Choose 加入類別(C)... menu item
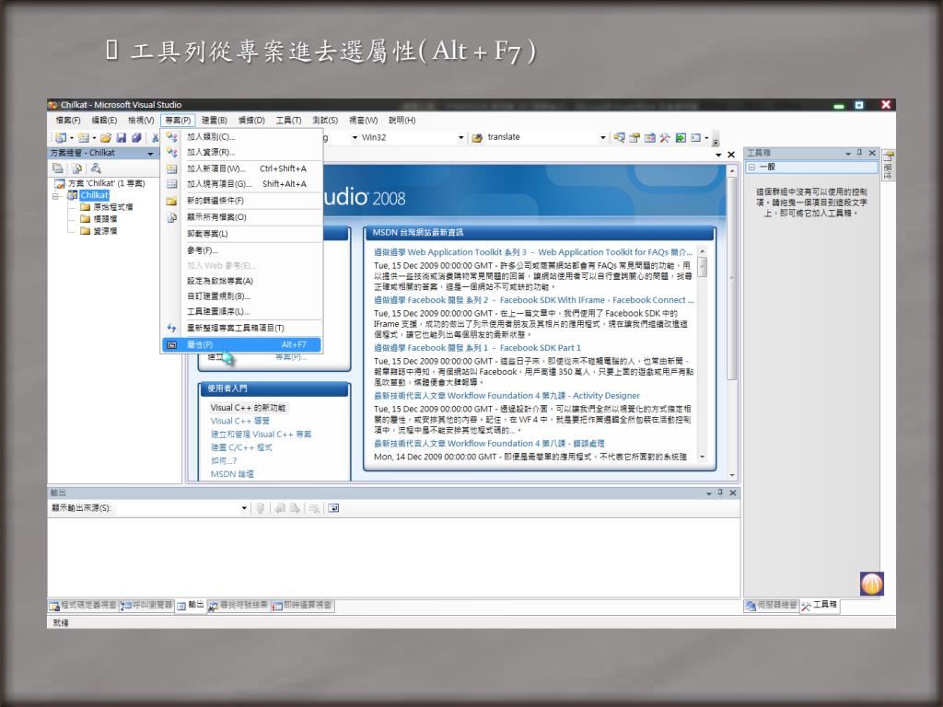Image resolution: width=943 pixels, height=707 pixels. click(x=242, y=136)
